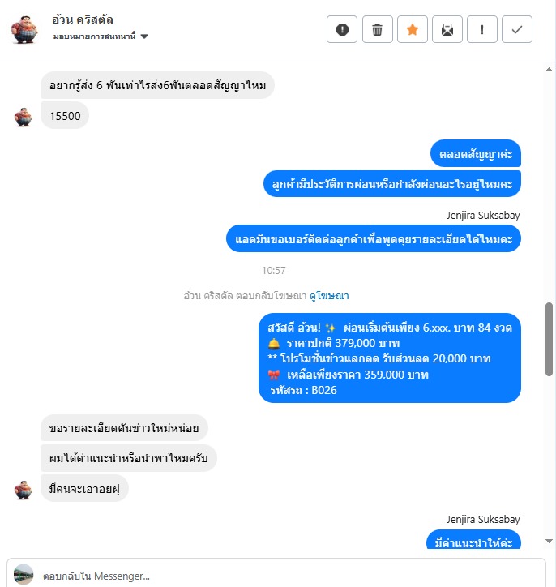
Task: Open อ้วน คริสตัล profile picture in header
Action: point(24,29)
